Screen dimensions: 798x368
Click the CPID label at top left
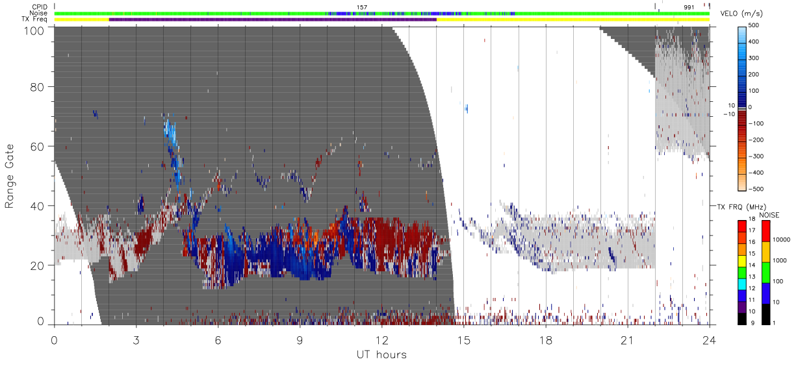point(40,7)
